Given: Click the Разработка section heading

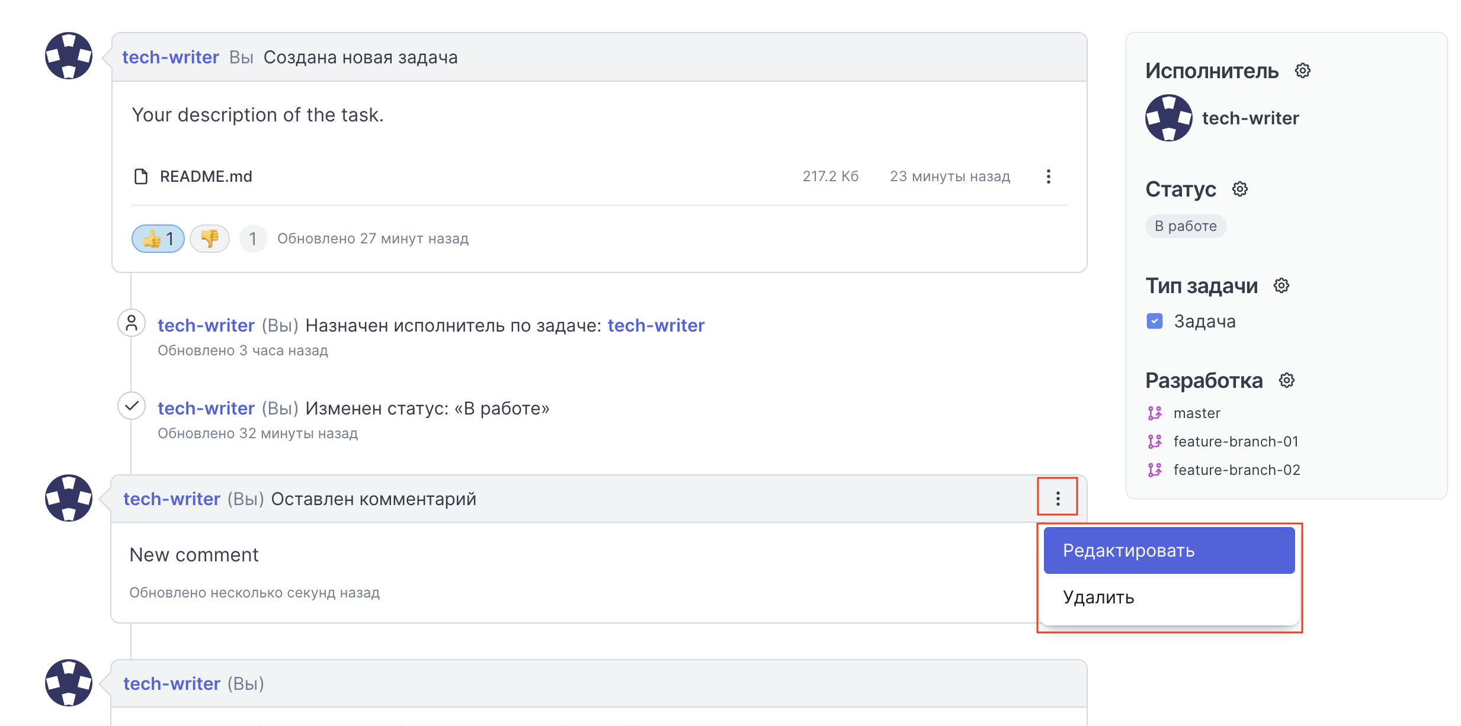Looking at the screenshot, I should point(1204,380).
